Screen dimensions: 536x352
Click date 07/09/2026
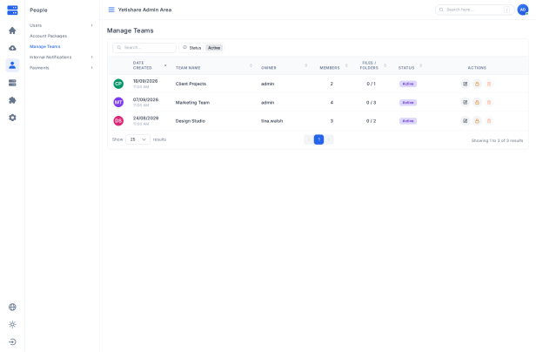[145, 99]
